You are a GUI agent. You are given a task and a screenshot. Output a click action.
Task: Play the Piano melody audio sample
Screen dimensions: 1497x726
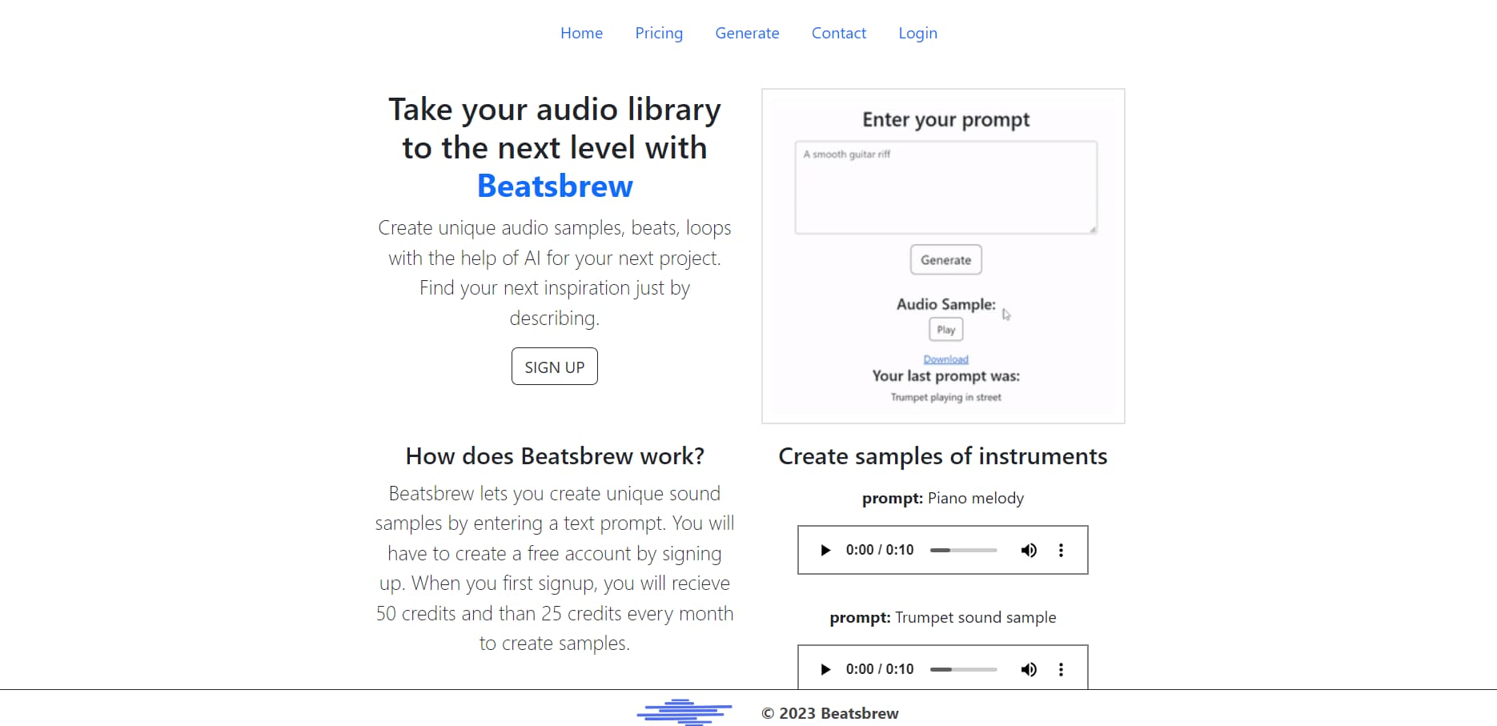825,550
